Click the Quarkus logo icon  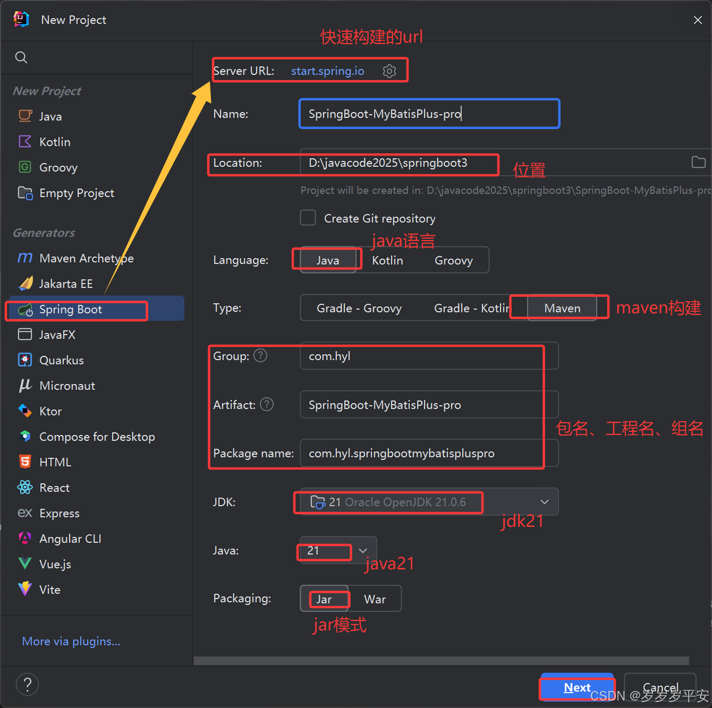[25, 360]
